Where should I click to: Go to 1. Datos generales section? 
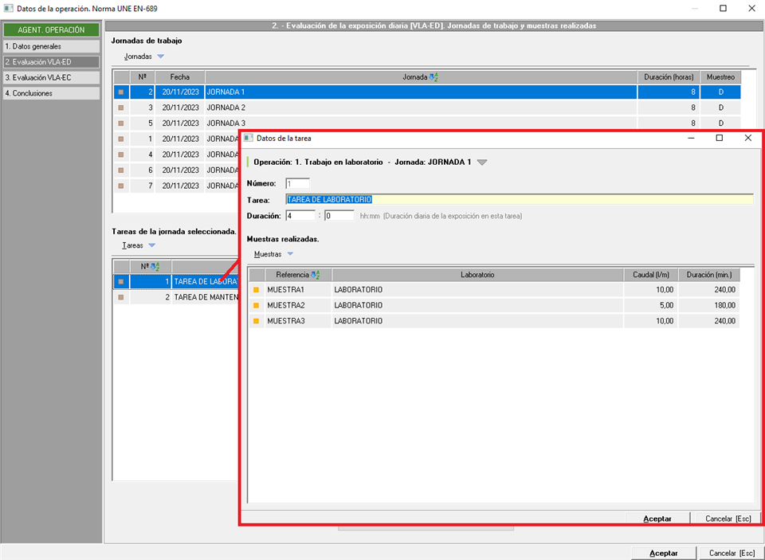[51, 46]
